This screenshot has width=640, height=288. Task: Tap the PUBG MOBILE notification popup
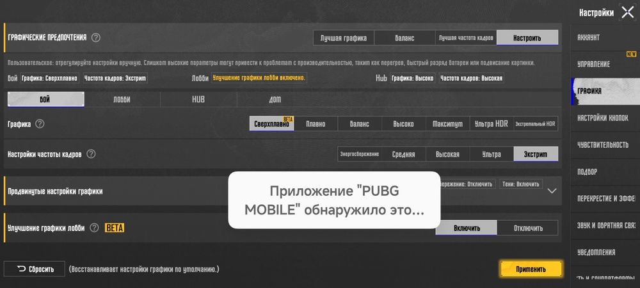[x=334, y=200]
